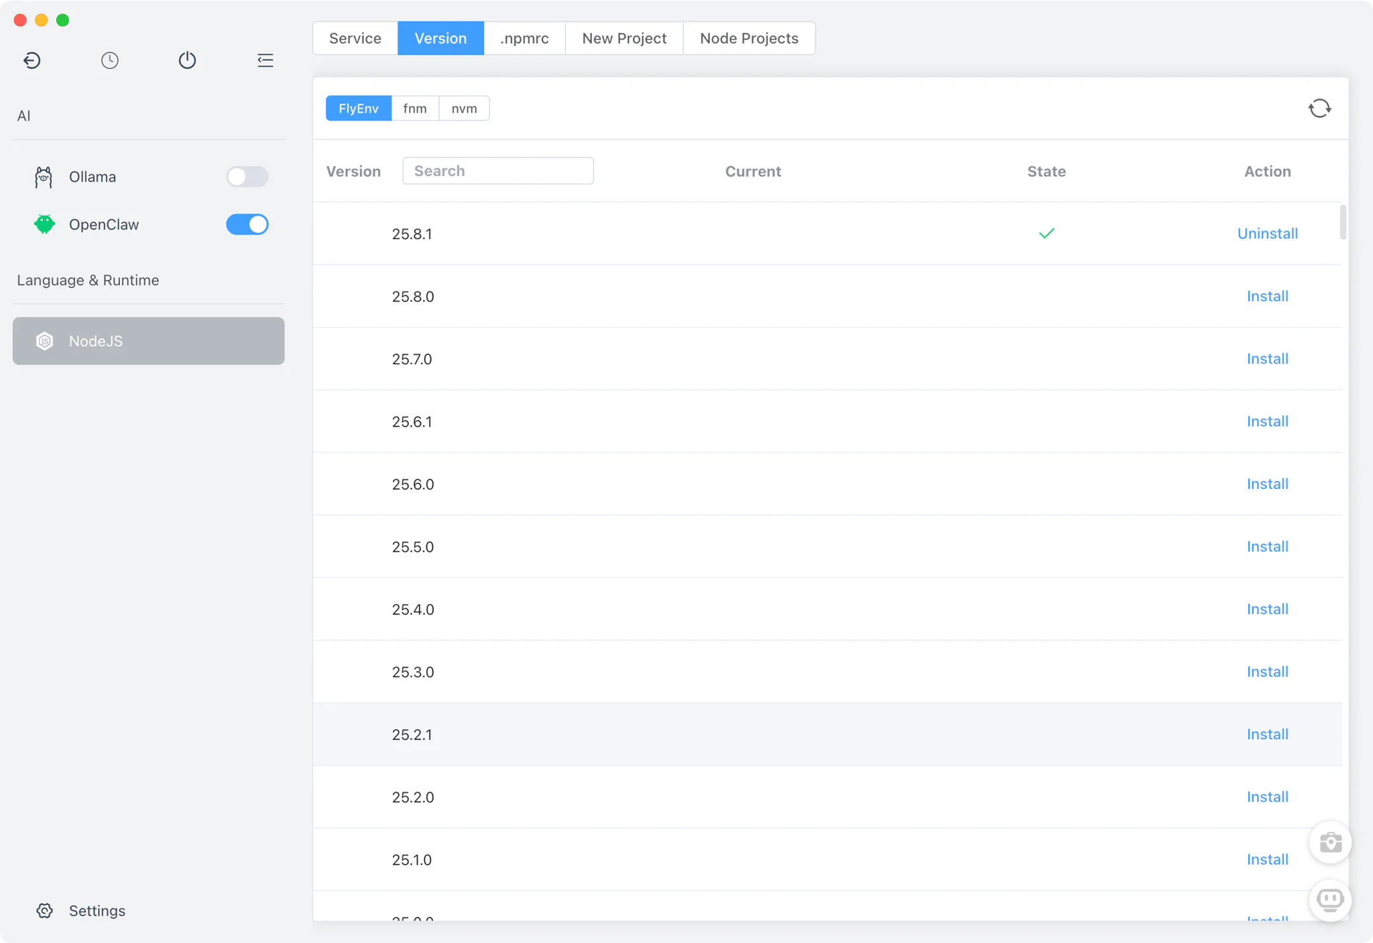Switch to the Service tab

tap(355, 38)
